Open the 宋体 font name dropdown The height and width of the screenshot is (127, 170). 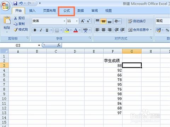point(64,21)
